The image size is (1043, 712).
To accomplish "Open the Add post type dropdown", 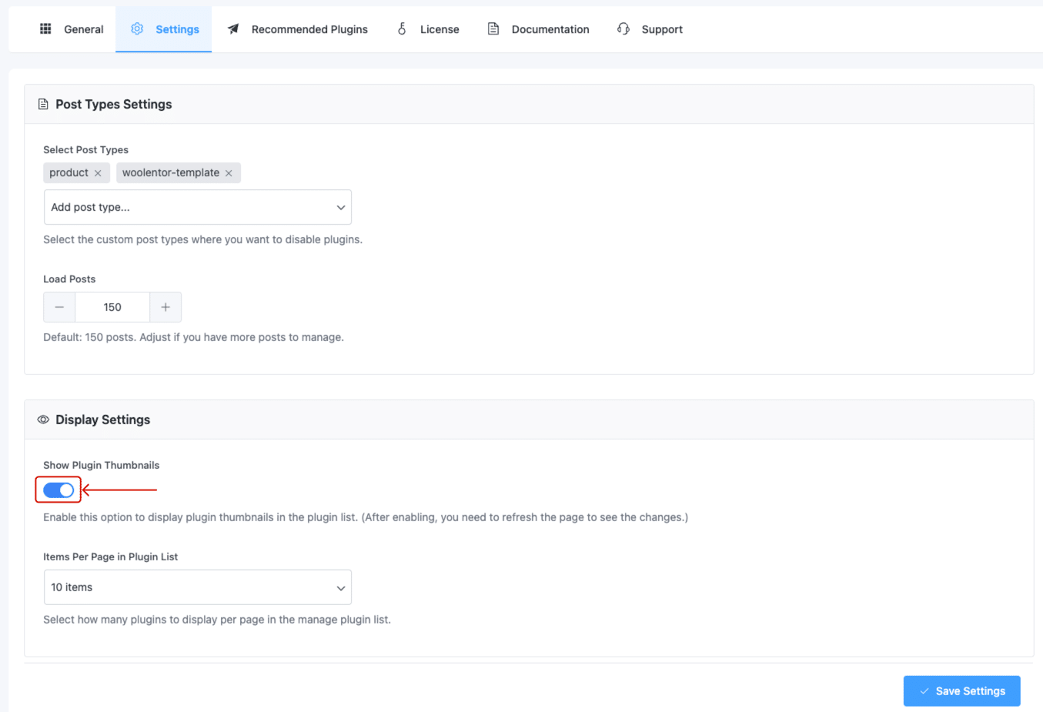I will point(197,206).
